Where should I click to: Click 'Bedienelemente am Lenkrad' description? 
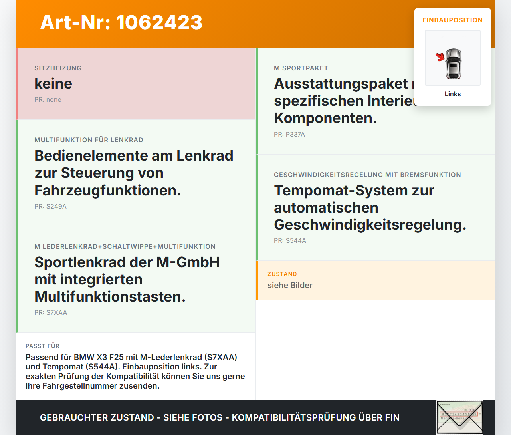click(134, 173)
